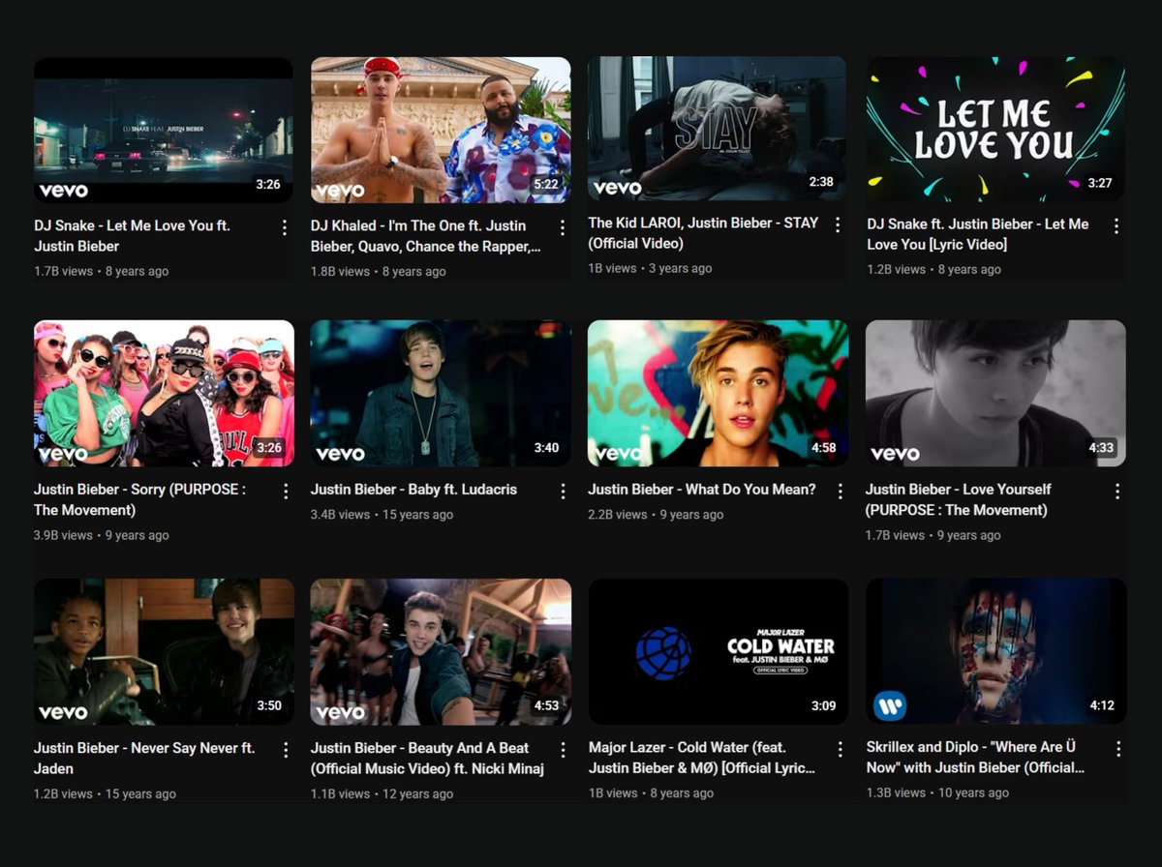The image size is (1162, 867).
Task: Click the 1.3B views • 10 years ago text
Action: [937, 792]
